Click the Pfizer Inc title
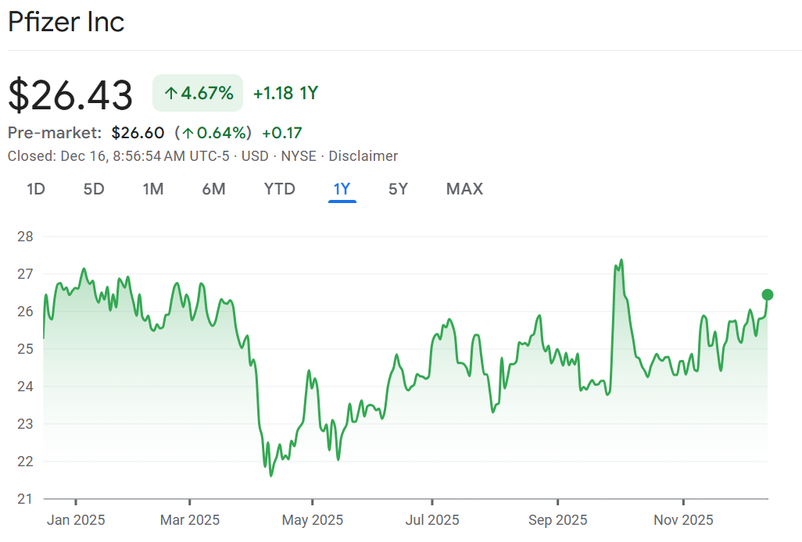 coord(66,22)
